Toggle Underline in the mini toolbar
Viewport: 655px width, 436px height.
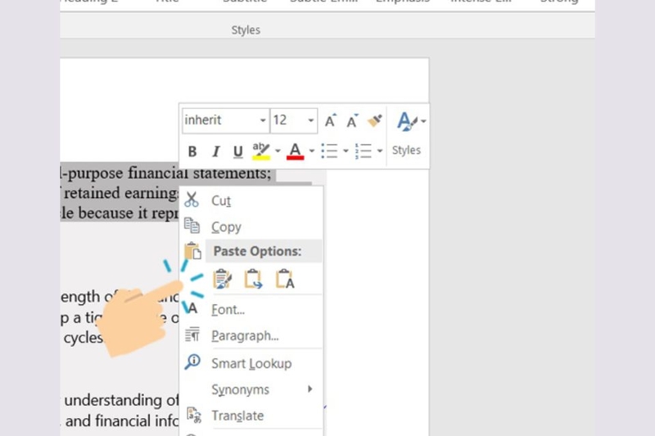coord(237,151)
